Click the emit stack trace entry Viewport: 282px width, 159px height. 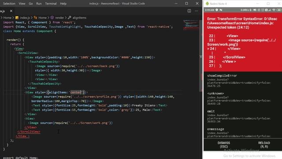pos(239,117)
